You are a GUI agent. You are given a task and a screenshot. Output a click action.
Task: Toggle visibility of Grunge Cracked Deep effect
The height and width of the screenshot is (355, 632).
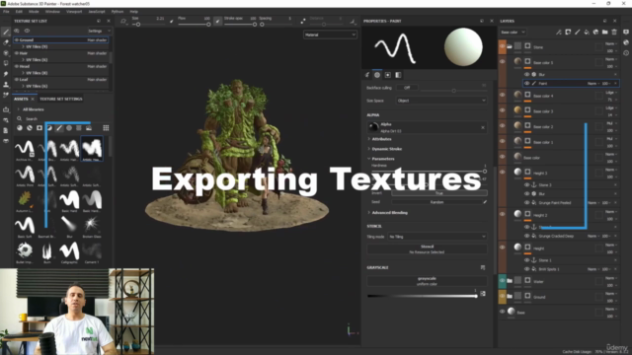(526, 236)
